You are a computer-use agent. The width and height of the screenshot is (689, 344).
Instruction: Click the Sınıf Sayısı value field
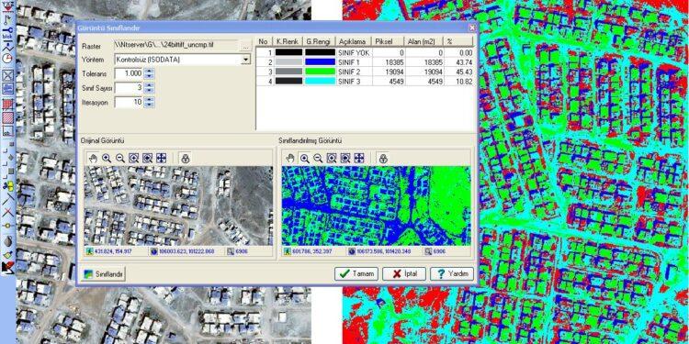click(x=129, y=88)
